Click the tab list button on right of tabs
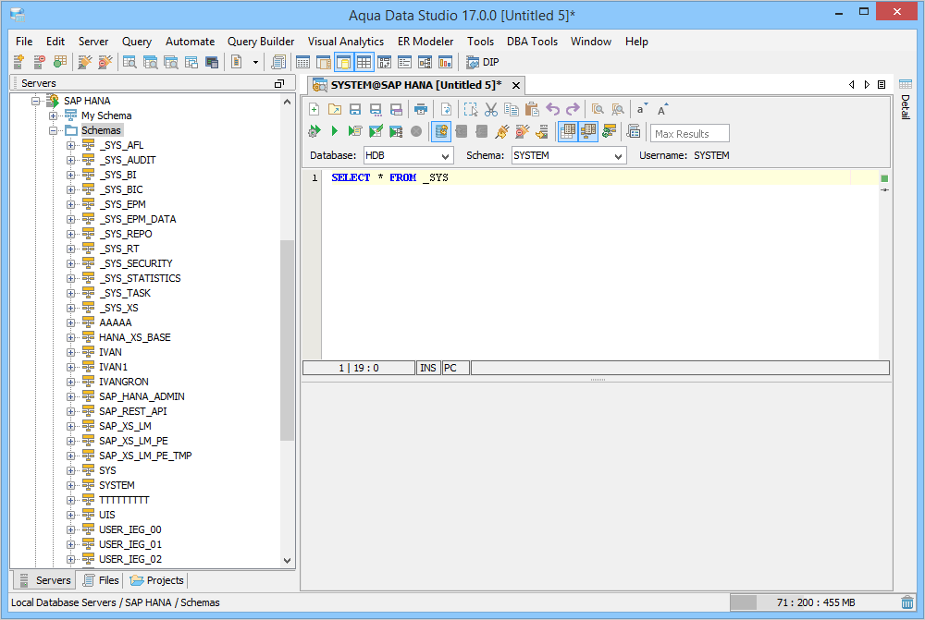925x620 pixels. 882,84
